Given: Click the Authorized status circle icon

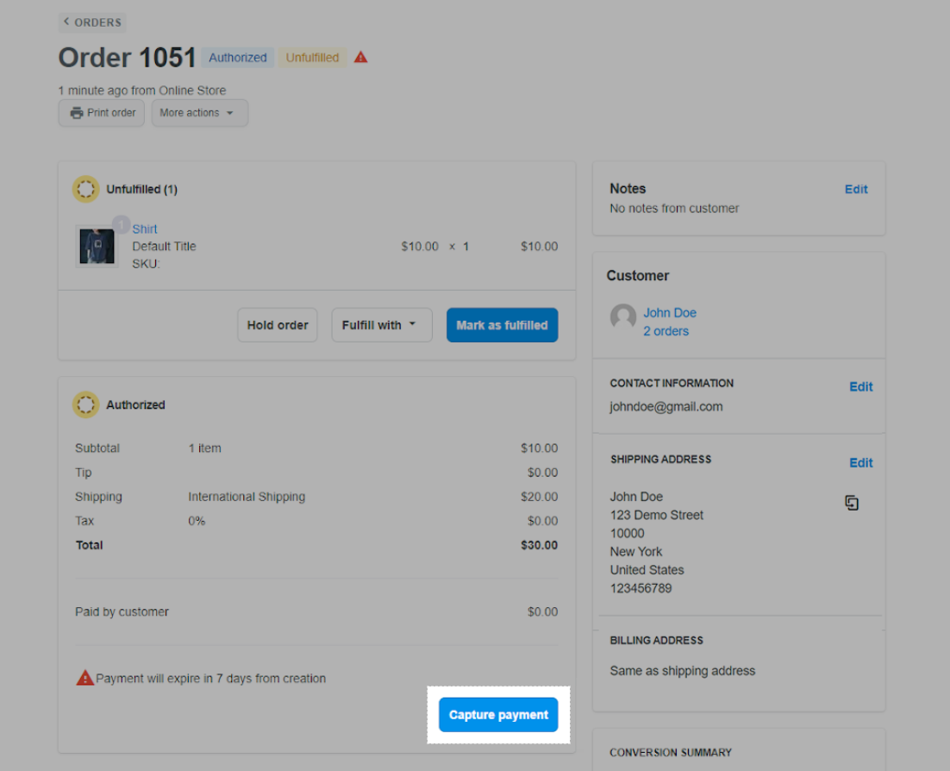Looking at the screenshot, I should 85,404.
